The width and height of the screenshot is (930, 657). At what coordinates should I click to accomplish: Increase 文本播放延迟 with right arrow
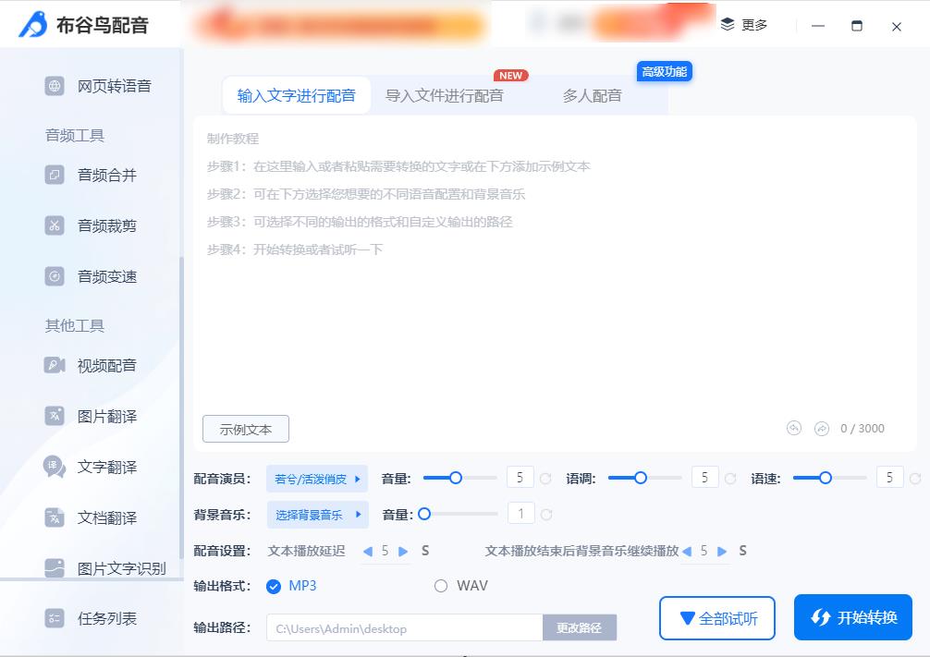[403, 551]
